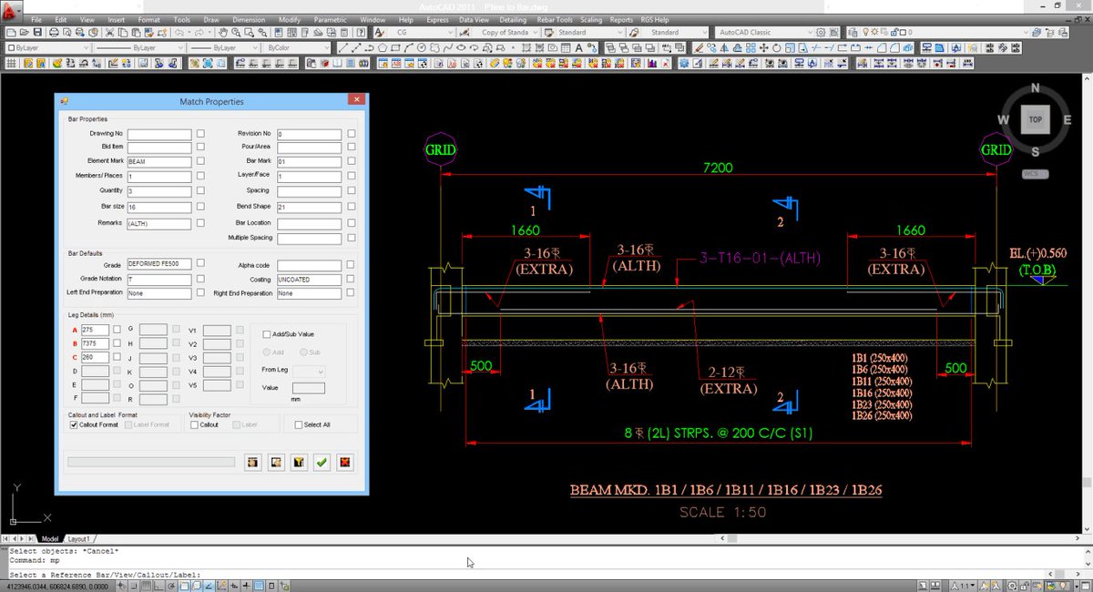Open the Detailing menu
1093x592 pixels.
click(x=512, y=19)
